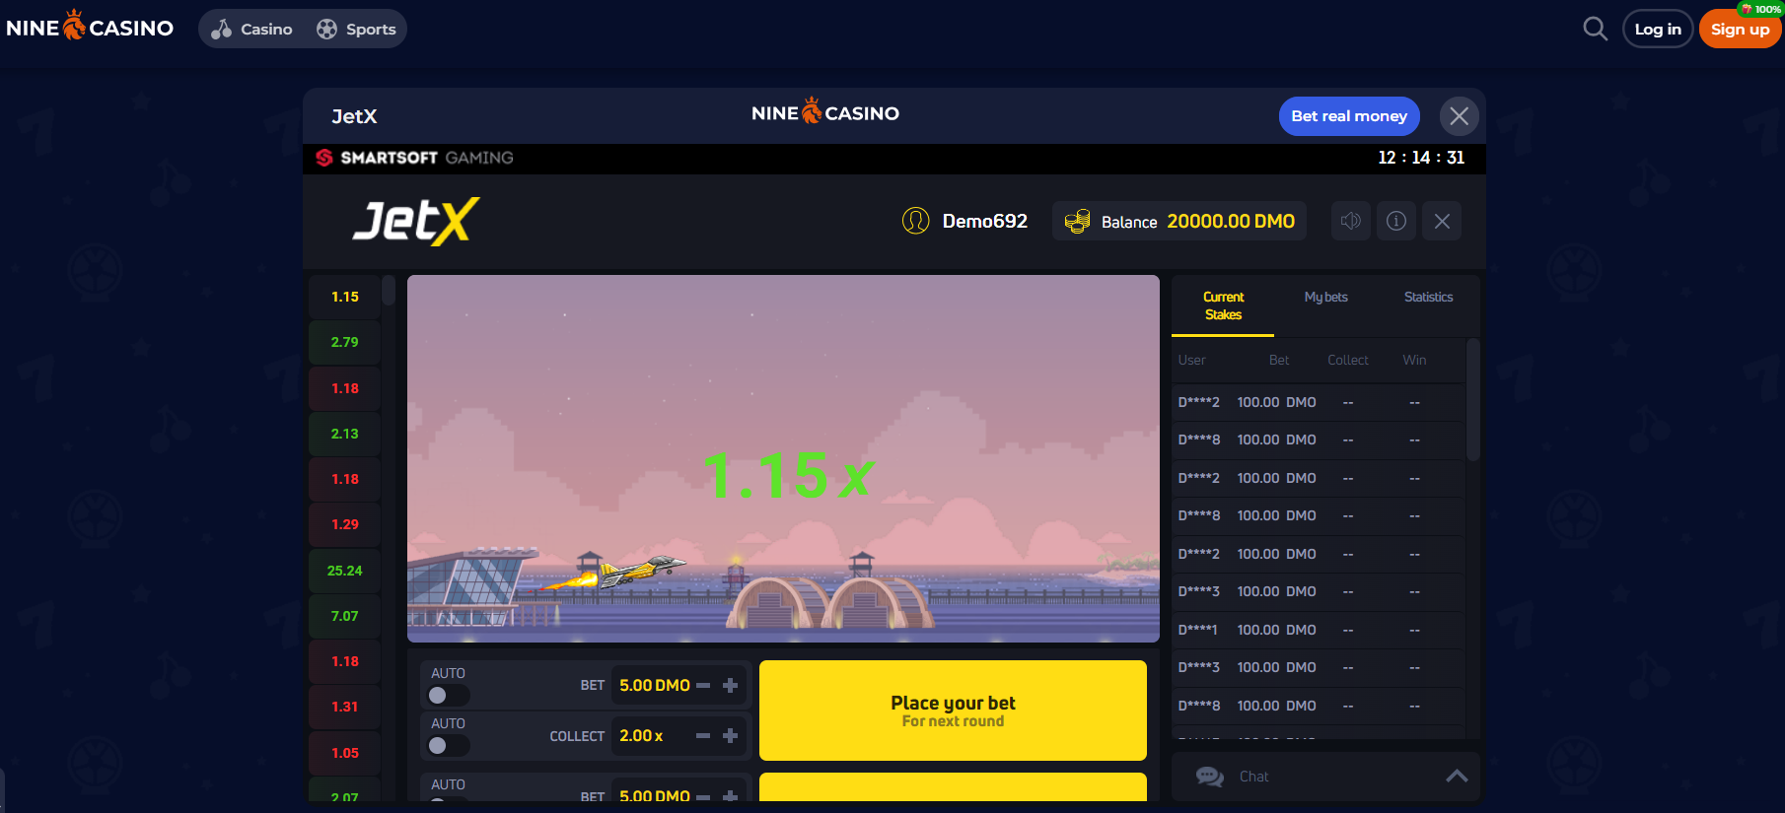Click the Win column header
This screenshot has width=1785, height=813.
[x=1414, y=360]
